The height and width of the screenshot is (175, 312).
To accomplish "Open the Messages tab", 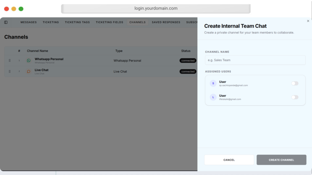I will pos(28,22).
